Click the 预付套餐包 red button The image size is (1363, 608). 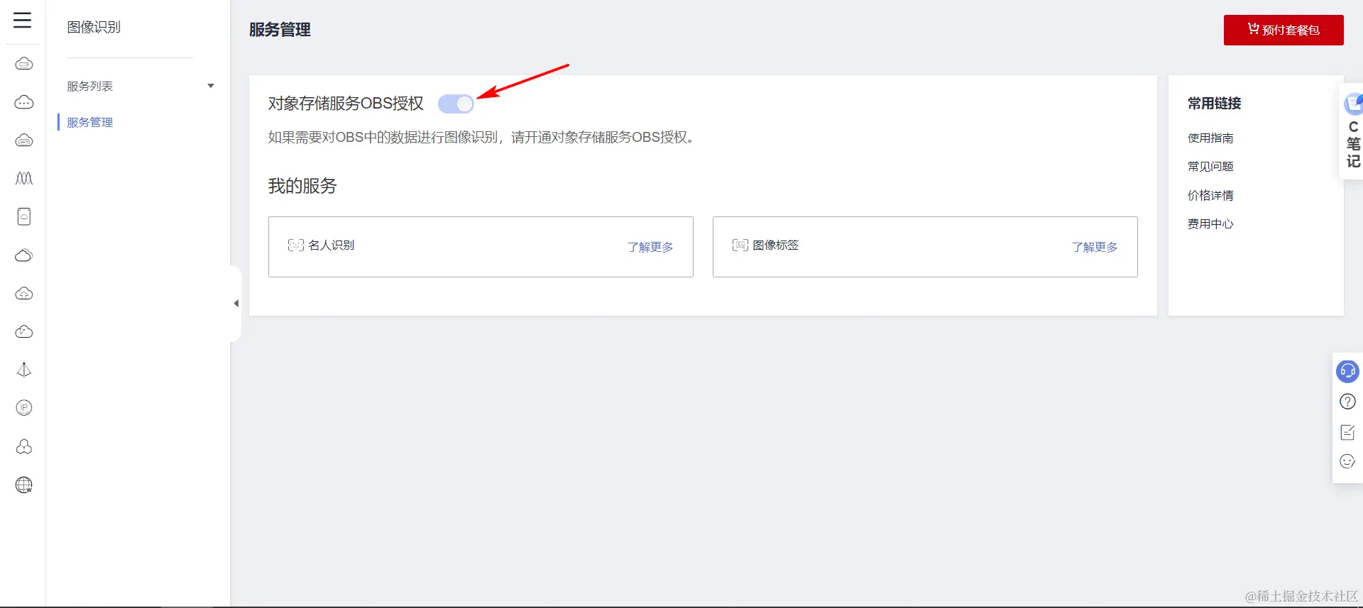1283,30
